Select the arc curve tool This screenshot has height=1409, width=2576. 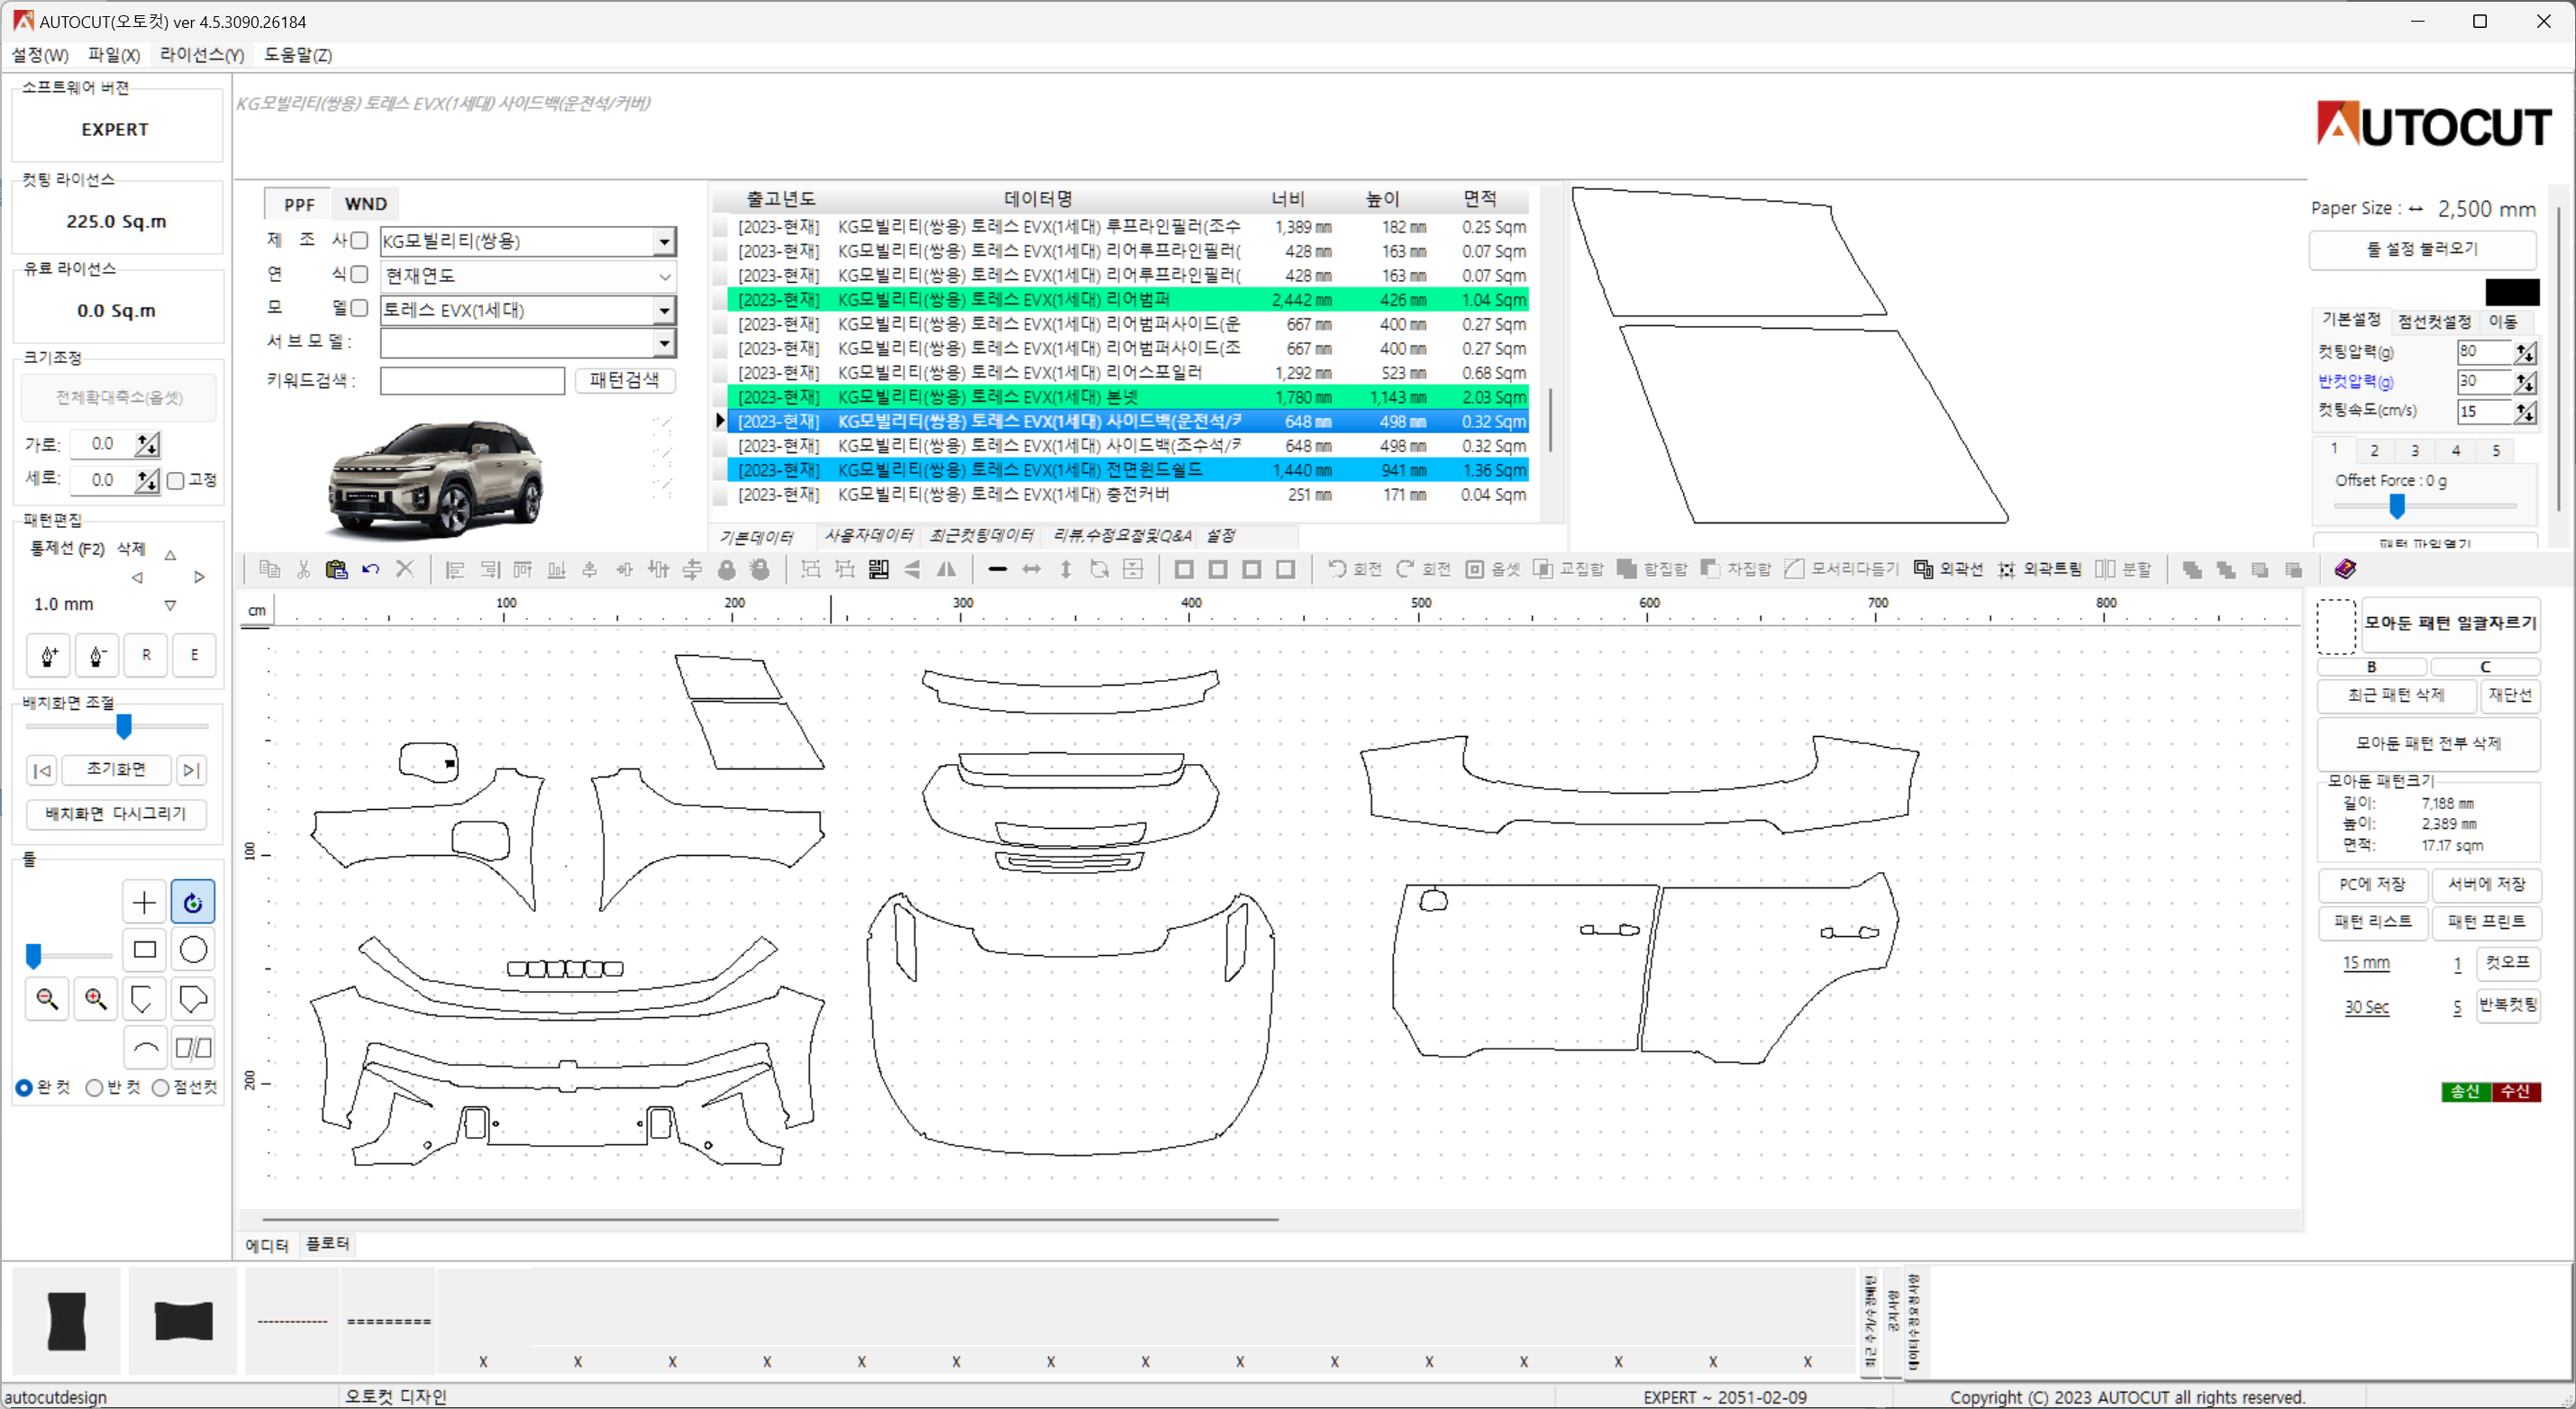(144, 1048)
